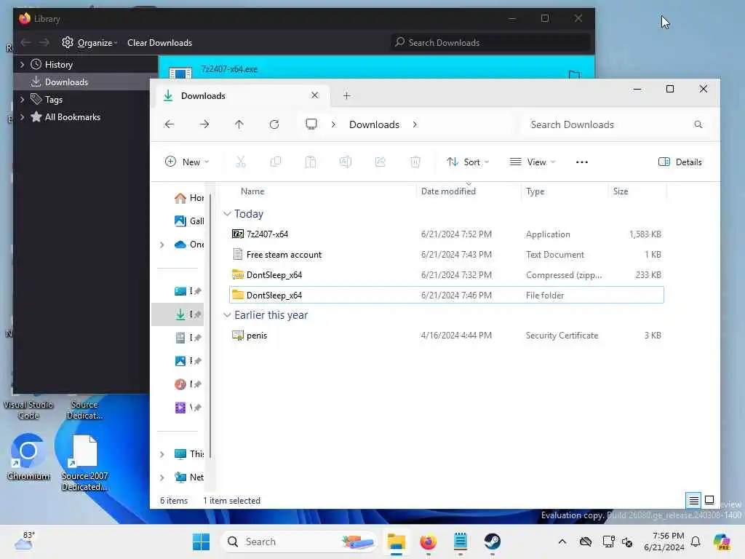Click the Share icon in Explorer toolbar
Image resolution: width=745 pixels, height=559 pixels.
[x=381, y=162]
